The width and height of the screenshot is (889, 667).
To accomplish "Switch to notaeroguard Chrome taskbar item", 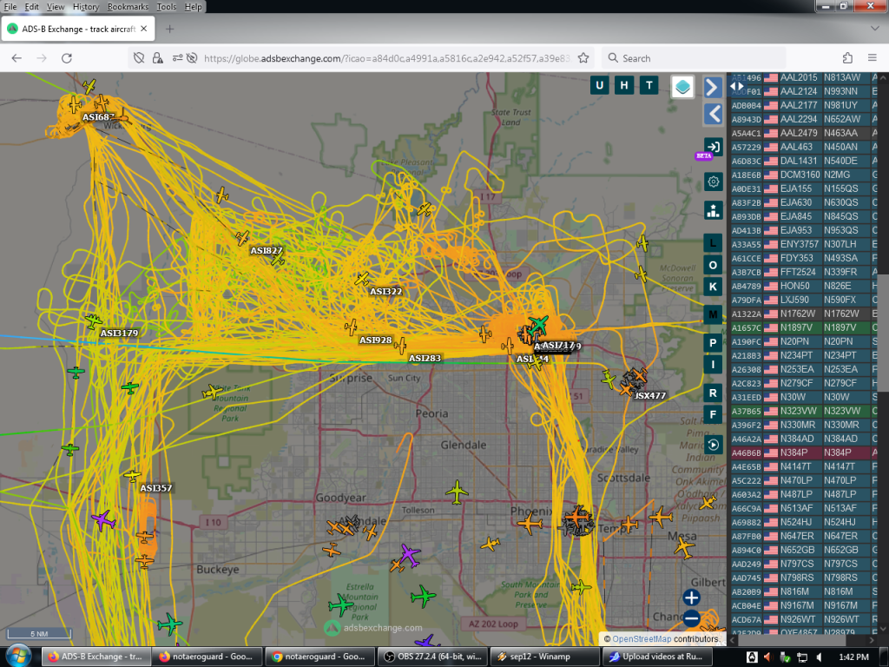I will (x=319, y=657).
